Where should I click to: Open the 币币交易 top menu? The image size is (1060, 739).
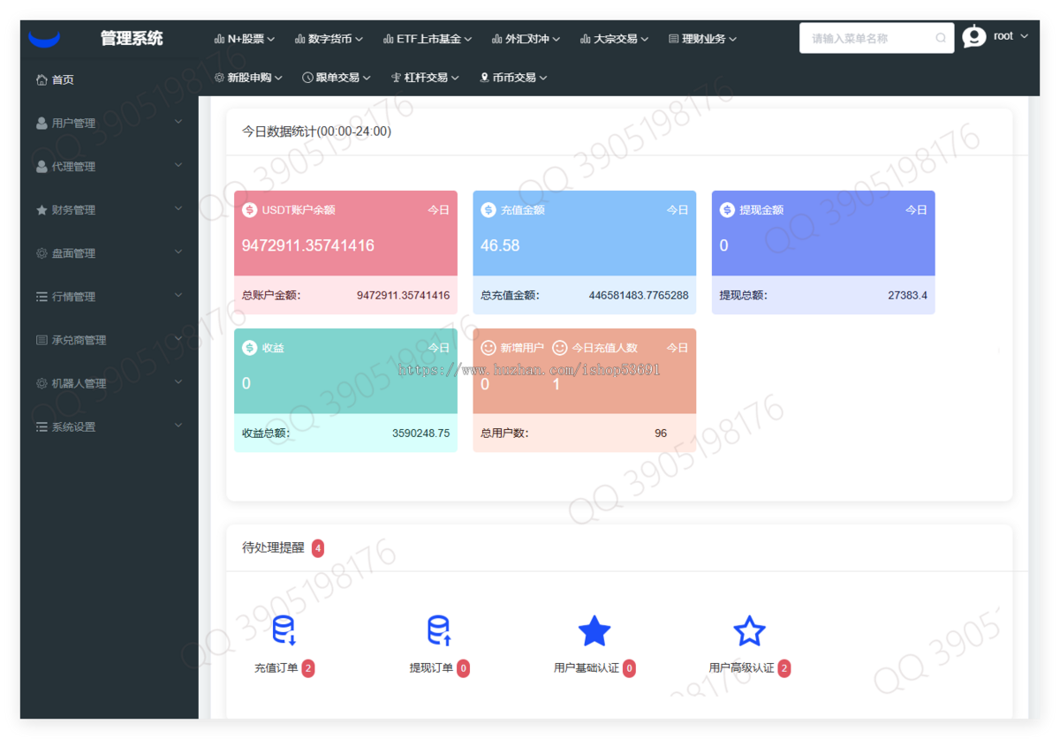coord(513,78)
